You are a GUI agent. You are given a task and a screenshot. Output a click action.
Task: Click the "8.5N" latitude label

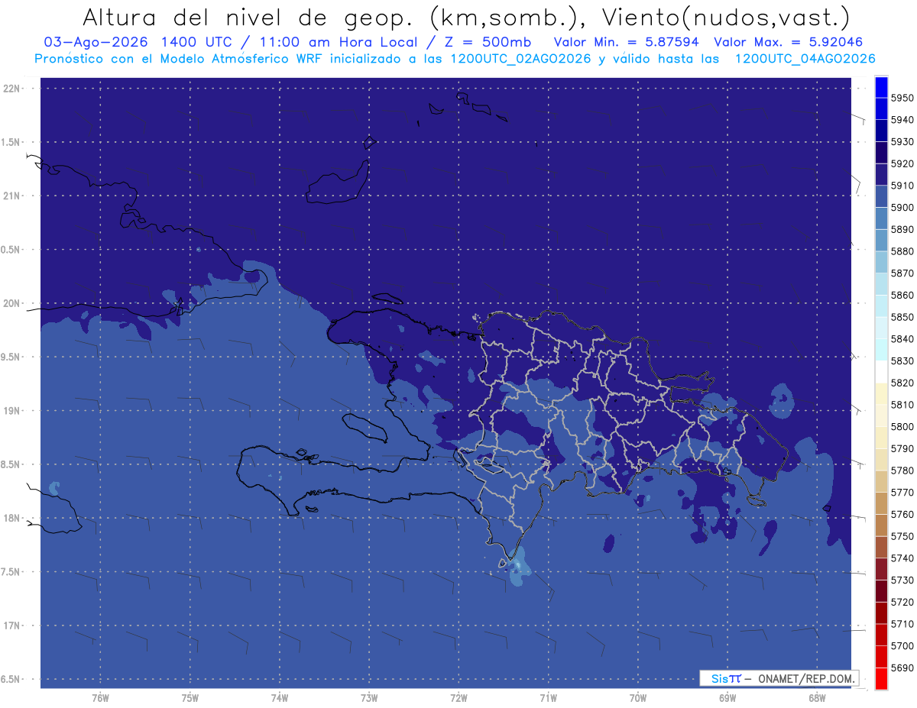pyautogui.click(x=11, y=464)
